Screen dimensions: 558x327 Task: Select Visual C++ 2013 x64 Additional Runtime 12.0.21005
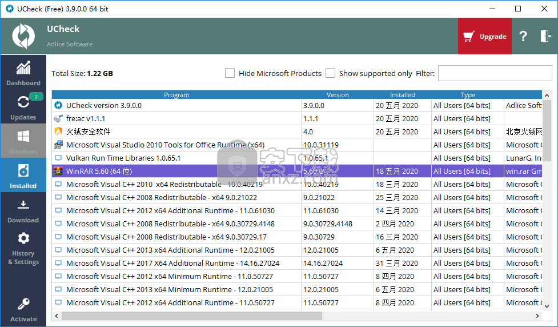297,250
